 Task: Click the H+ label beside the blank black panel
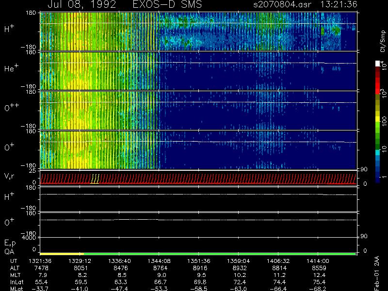9,196
